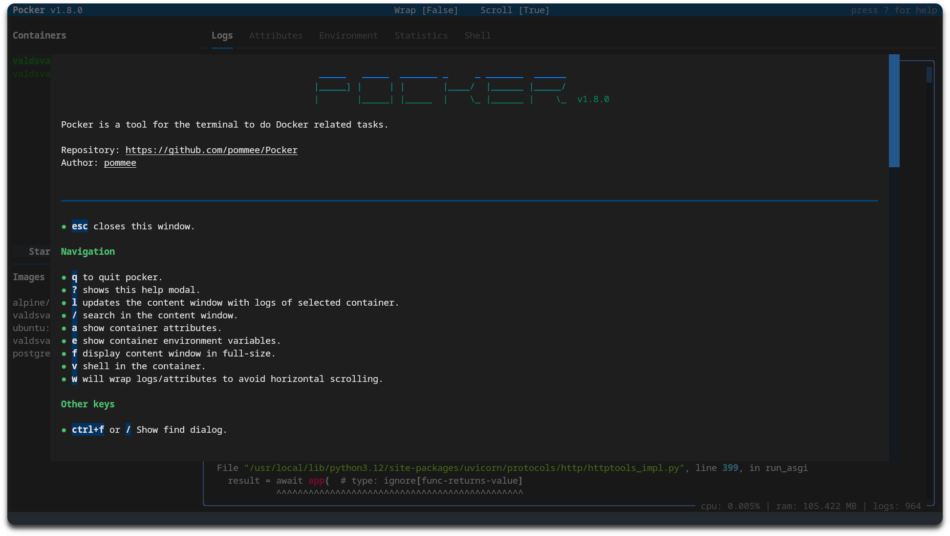Click the esc key badge
The height and width of the screenshot is (536, 950).
point(80,226)
